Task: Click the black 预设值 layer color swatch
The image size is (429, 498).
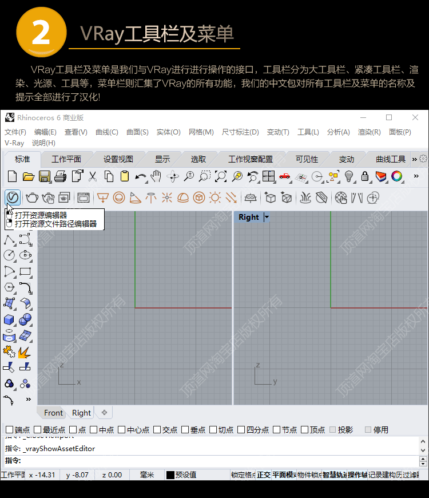Action: (170, 475)
